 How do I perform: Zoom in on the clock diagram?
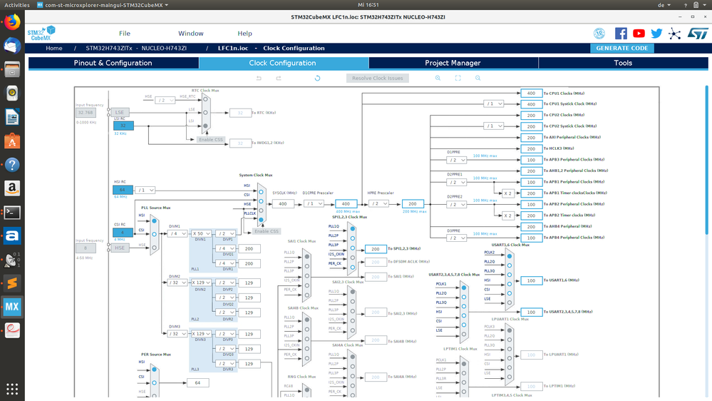click(x=438, y=78)
